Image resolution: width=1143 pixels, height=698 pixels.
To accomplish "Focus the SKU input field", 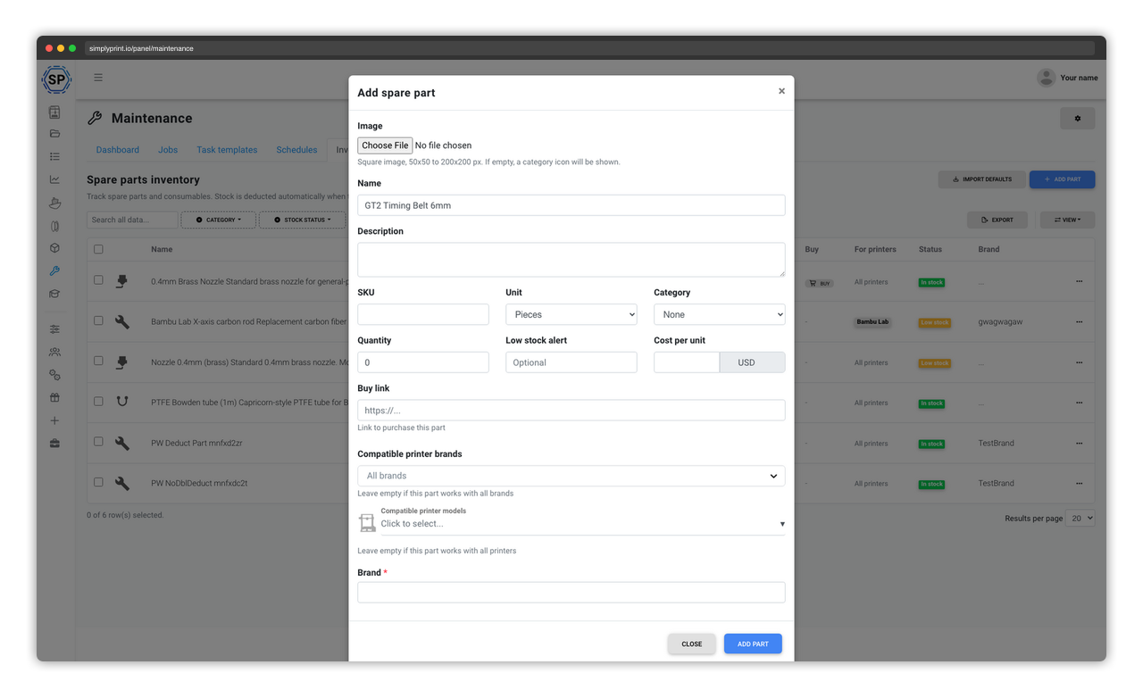I will pyautogui.click(x=423, y=314).
